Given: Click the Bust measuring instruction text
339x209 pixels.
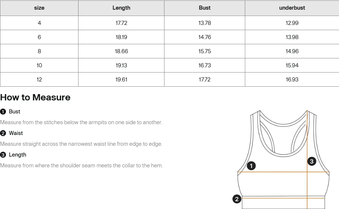Looking at the screenshot, I should tap(81, 122).
